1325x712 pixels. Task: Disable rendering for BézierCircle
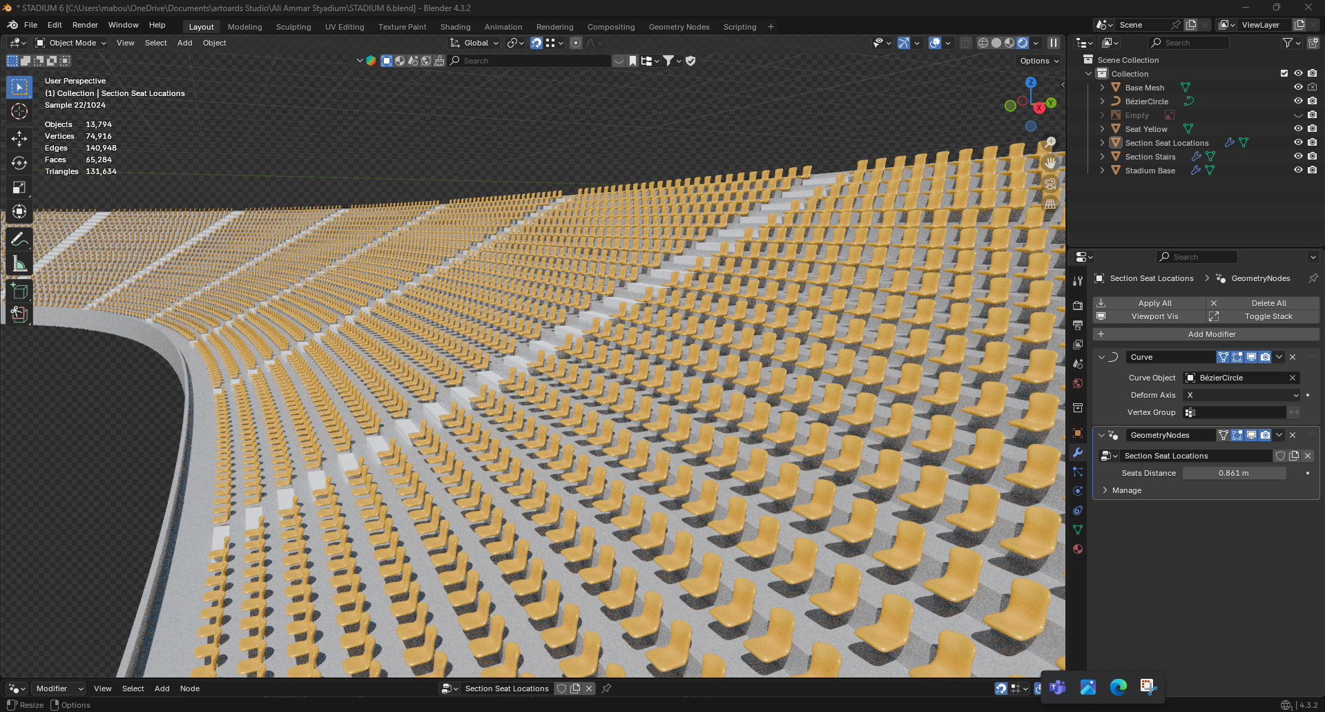(1312, 102)
